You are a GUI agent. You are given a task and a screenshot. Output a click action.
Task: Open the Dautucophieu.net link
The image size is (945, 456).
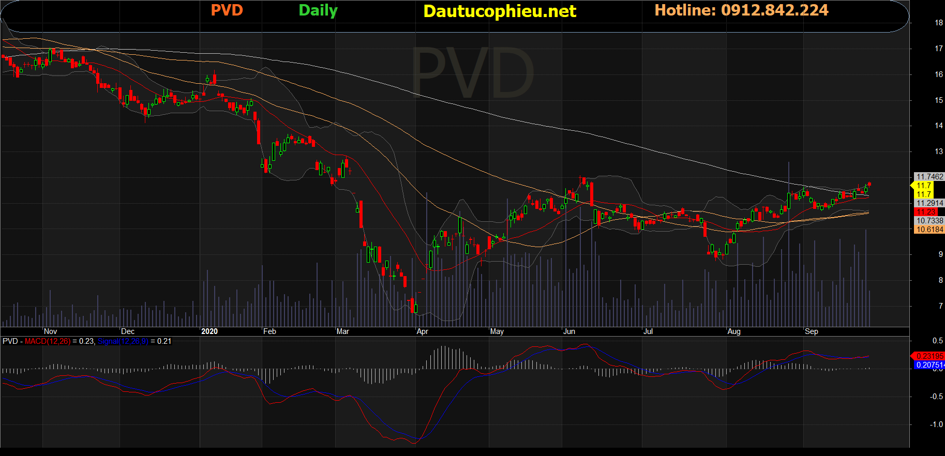pyautogui.click(x=499, y=11)
